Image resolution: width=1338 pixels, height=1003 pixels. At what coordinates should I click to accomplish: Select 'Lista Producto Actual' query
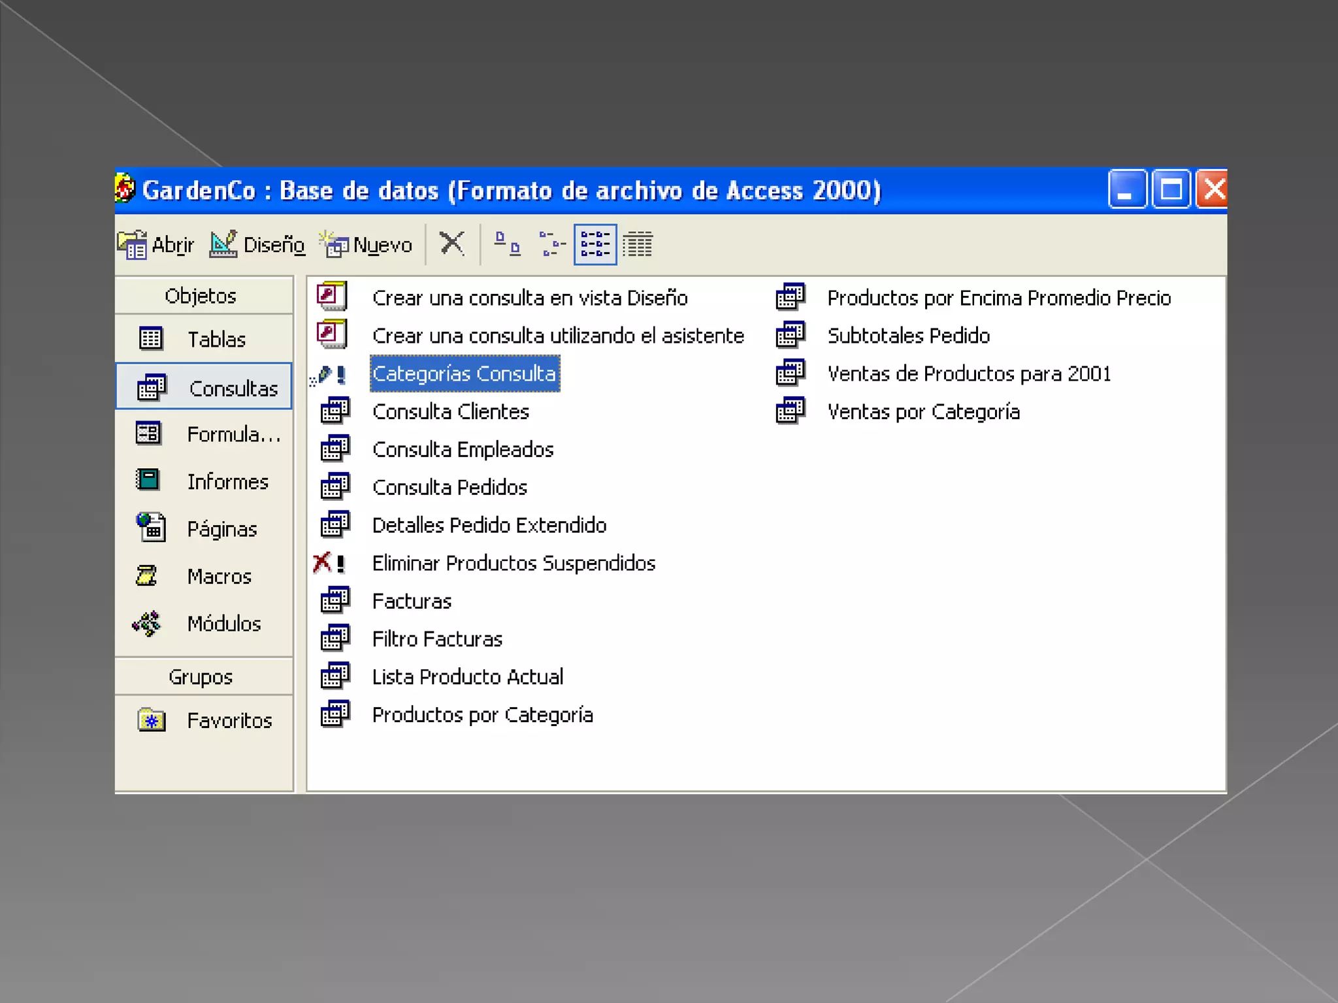point(468,677)
